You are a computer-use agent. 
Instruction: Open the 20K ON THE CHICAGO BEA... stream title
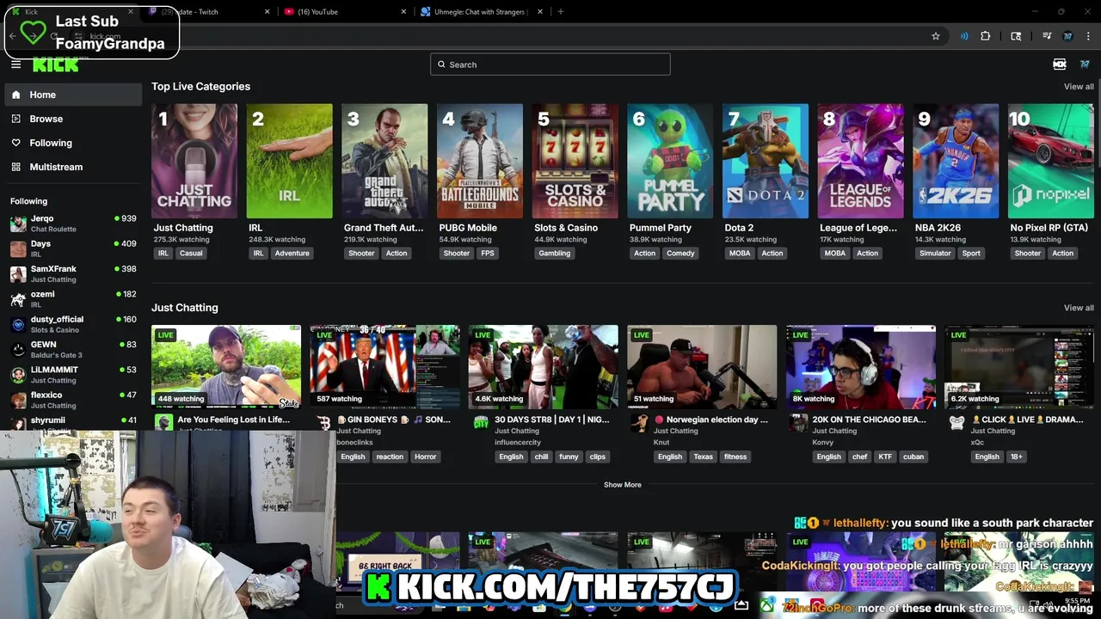[x=869, y=420]
